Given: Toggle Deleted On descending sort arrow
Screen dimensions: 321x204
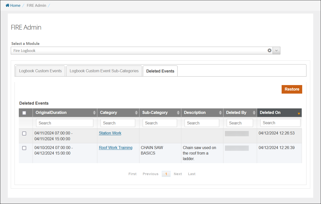Looking at the screenshot, I should (299, 114).
